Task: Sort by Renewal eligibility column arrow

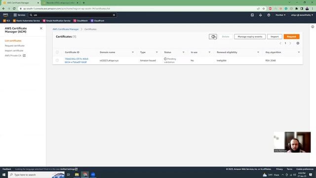Action: pyautogui.click(x=258, y=52)
